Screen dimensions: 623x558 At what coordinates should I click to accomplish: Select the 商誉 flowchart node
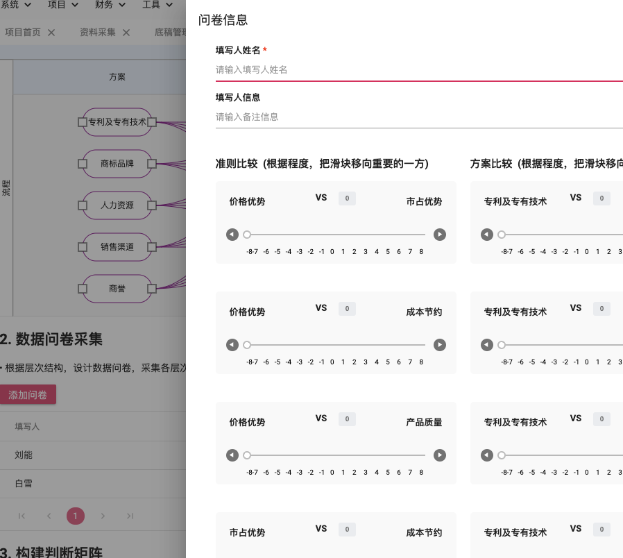tap(117, 289)
